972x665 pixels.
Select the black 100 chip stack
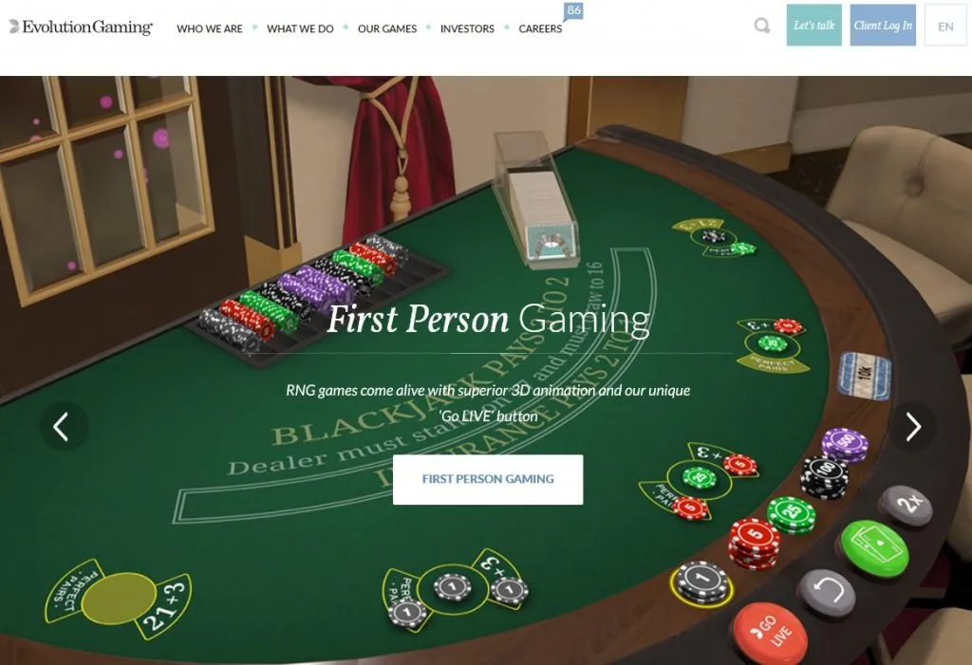[x=825, y=475]
